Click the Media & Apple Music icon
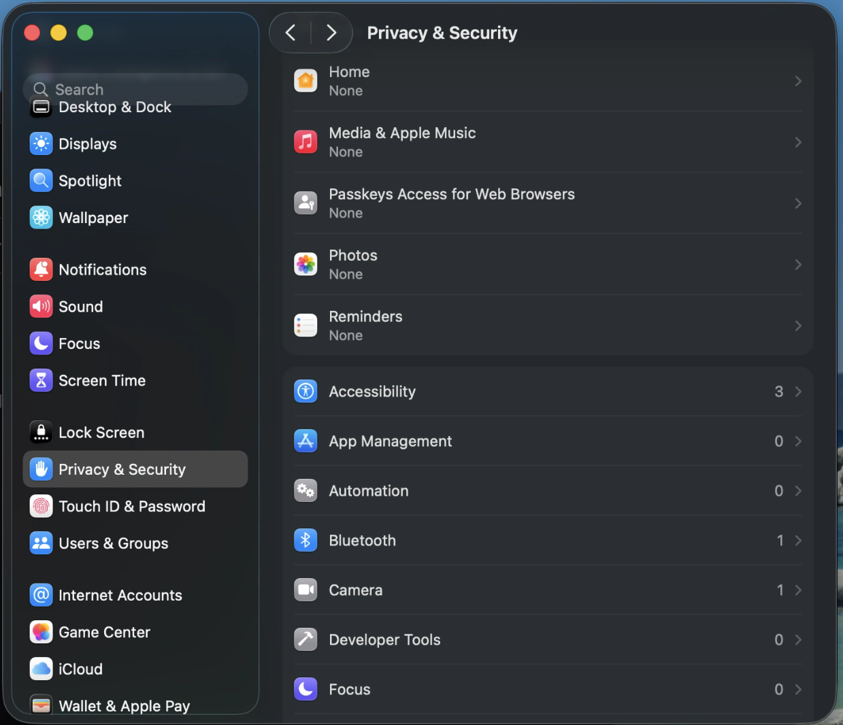 [305, 141]
